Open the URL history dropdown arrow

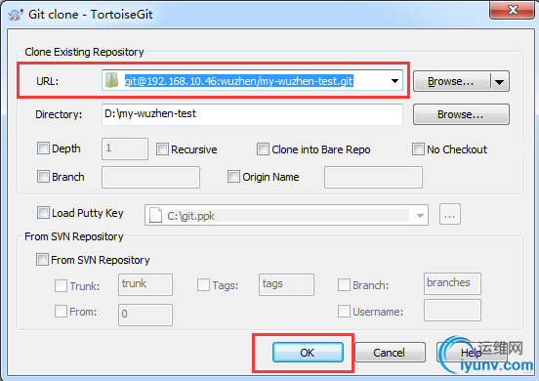pos(394,81)
